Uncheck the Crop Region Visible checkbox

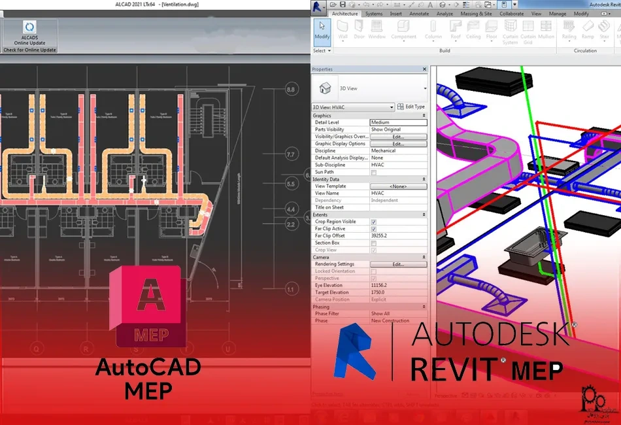(373, 222)
